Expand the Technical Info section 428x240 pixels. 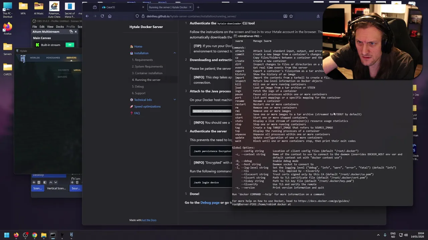click(174, 100)
